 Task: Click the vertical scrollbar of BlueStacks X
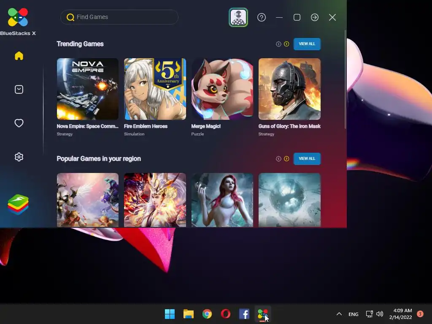345,79
